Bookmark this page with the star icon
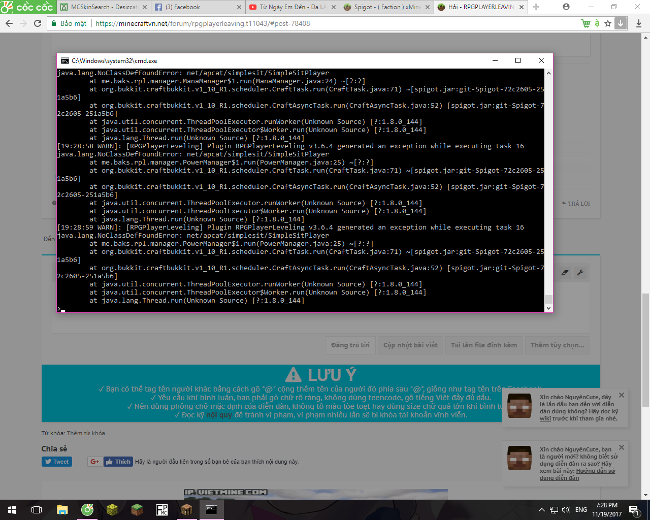This screenshot has width=650, height=520. (x=608, y=23)
